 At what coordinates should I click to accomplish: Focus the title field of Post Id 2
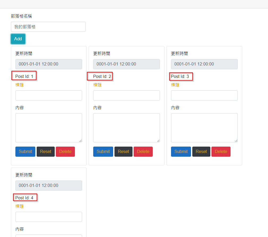[x=126, y=95]
